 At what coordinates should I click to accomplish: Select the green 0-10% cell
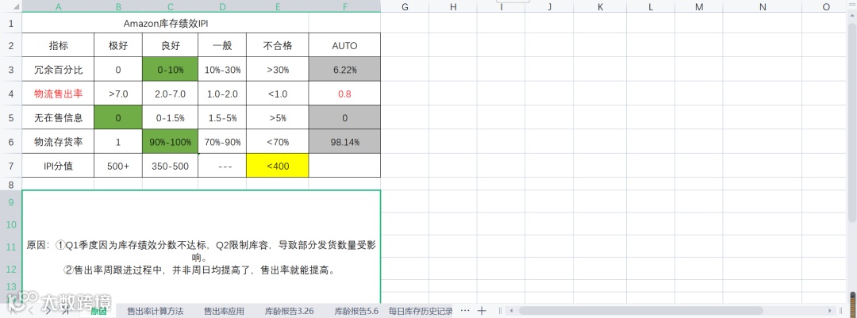point(171,70)
